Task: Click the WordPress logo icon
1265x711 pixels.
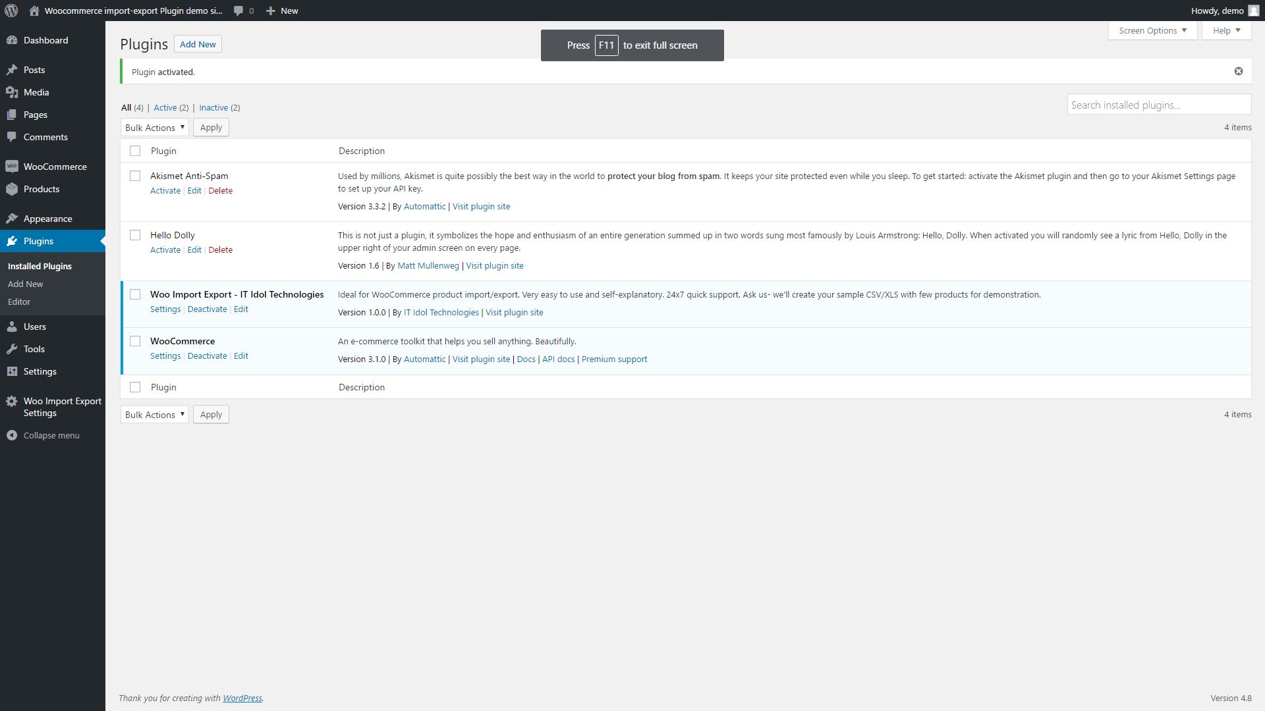Action: point(11,11)
